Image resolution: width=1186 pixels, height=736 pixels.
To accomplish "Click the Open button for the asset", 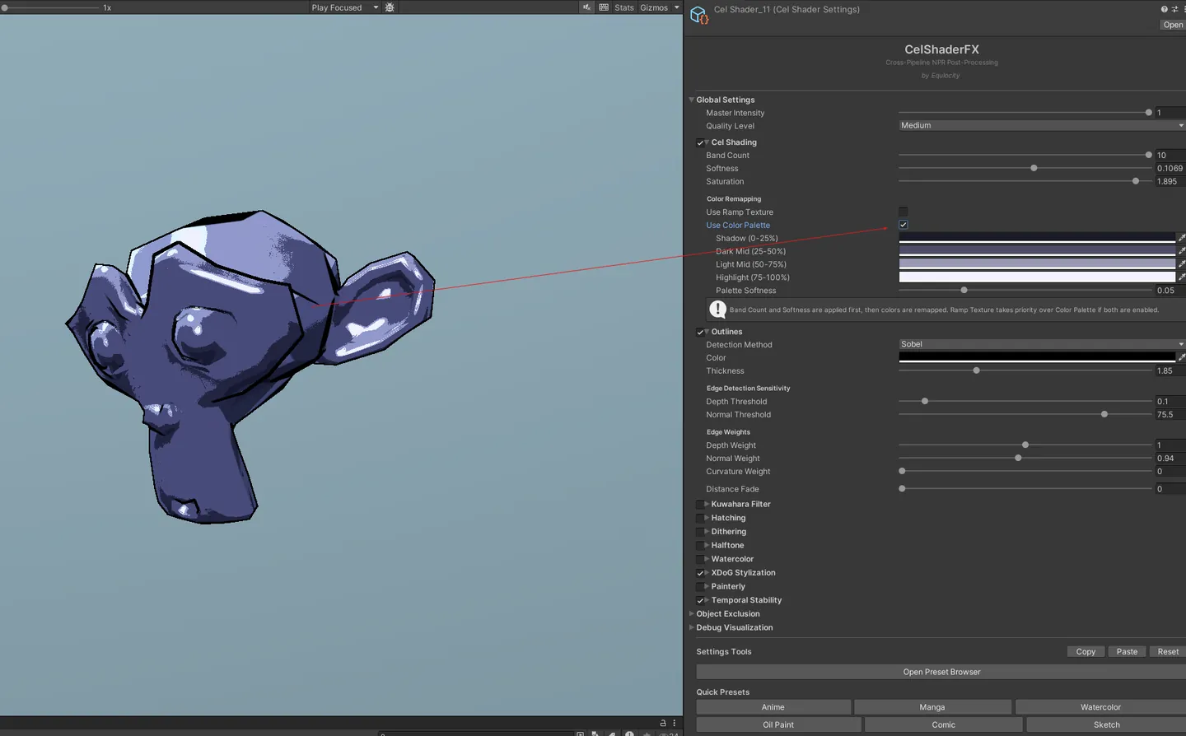I will [x=1173, y=25].
